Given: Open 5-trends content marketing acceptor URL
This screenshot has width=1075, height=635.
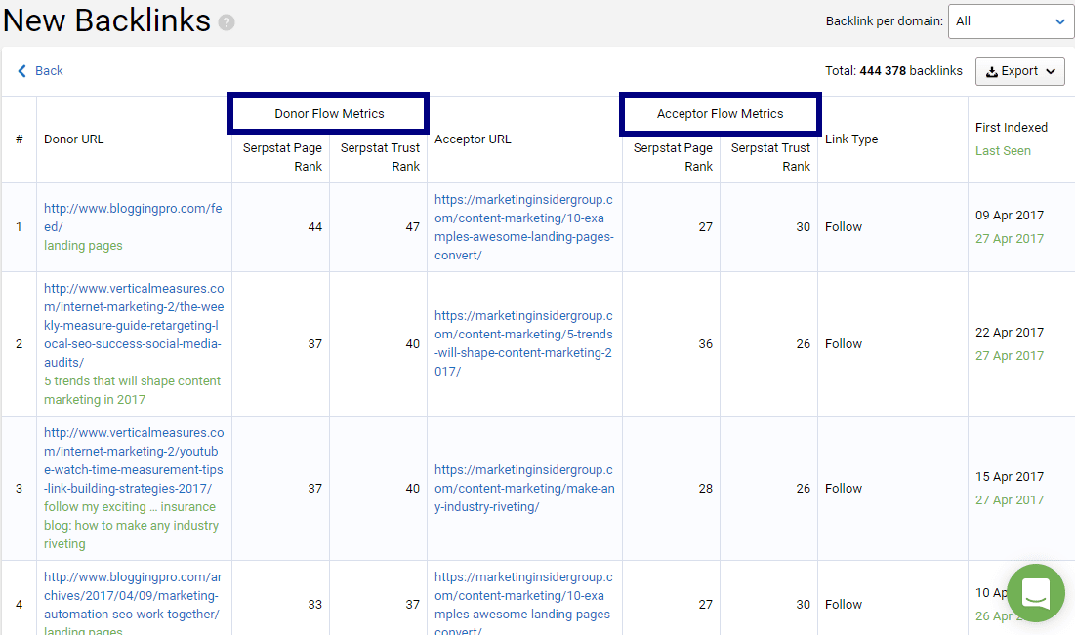Looking at the screenshot, I should [524, 344].
